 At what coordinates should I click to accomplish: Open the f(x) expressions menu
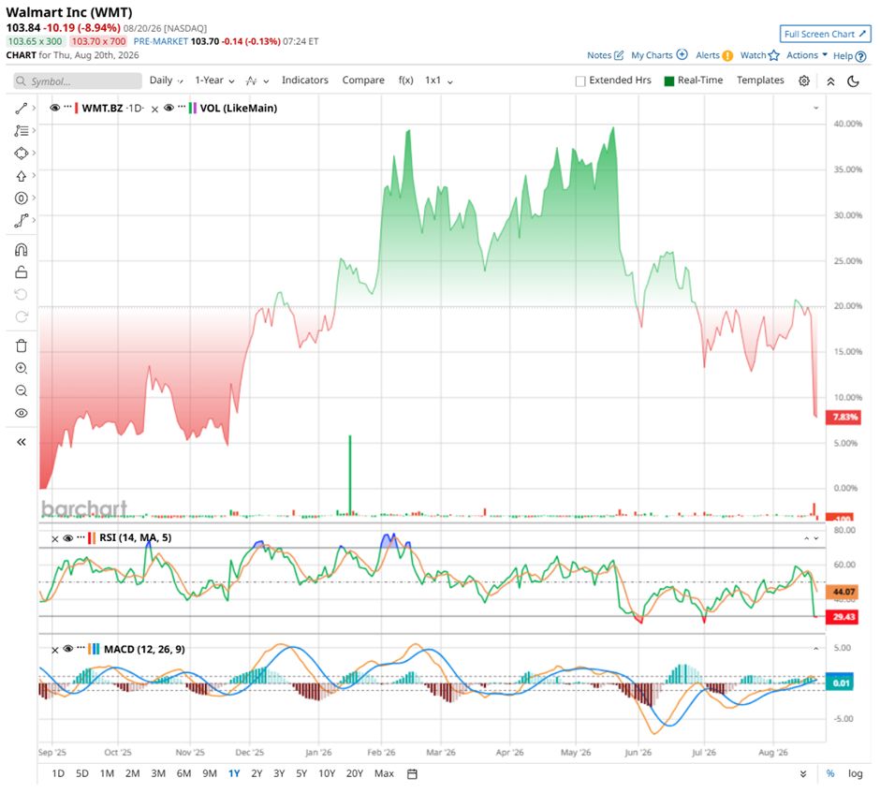click(x=405, y=81)
